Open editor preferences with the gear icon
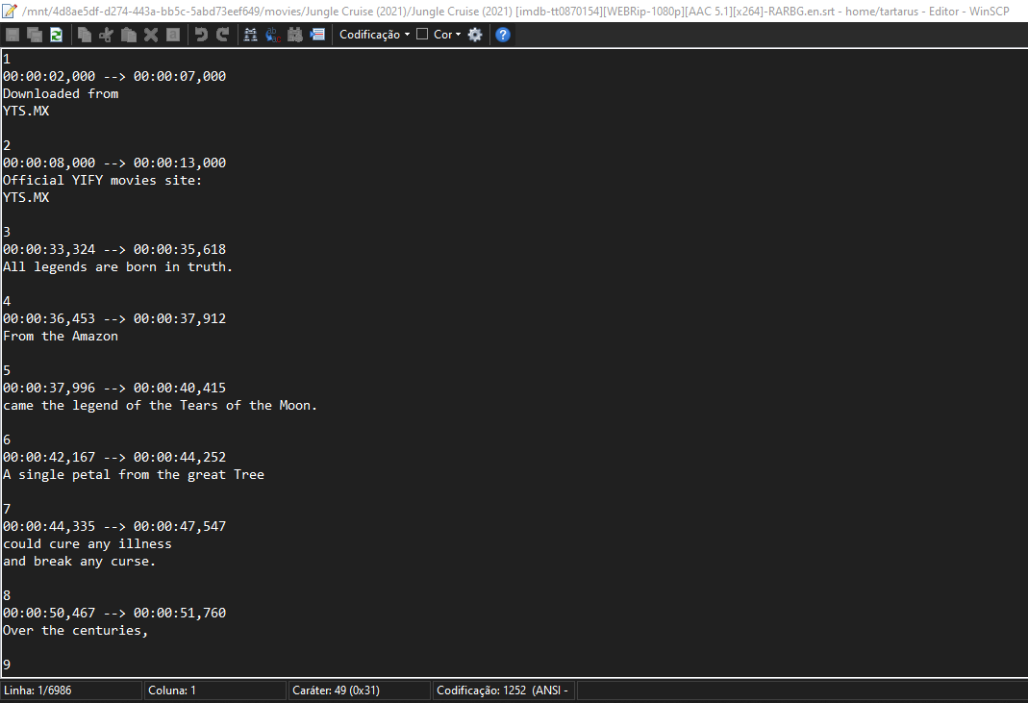The height and width of the screenshot is (703, 1028). (475, 35)
